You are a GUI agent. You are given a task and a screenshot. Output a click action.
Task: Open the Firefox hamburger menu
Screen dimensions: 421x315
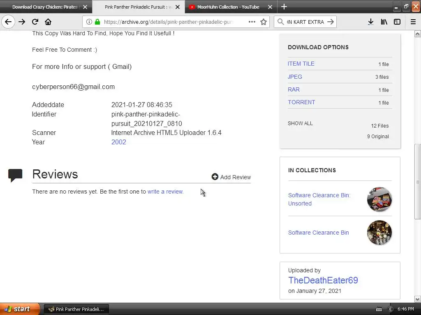413,22
